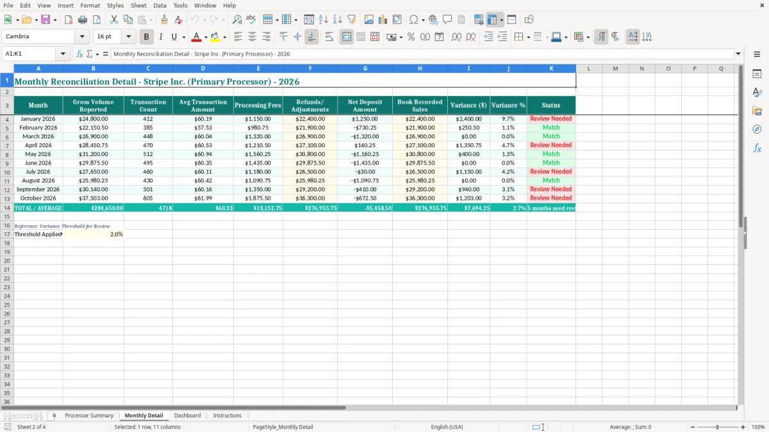This screenshot has height=432, width=769.
Task: Click Add Decimal Place icon
Action: [x=456, y=37]
